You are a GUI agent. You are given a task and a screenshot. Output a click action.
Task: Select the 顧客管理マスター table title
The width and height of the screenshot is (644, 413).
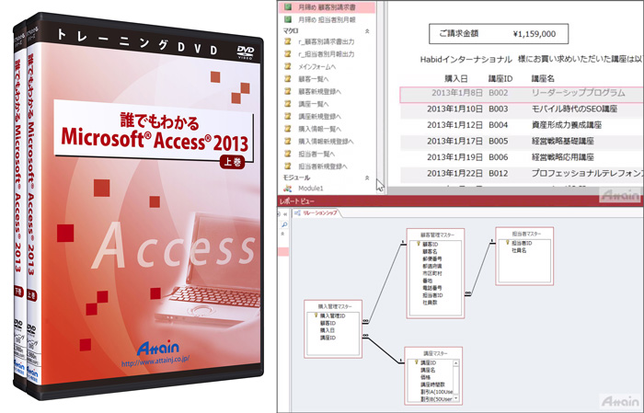[x=437, y=235]
